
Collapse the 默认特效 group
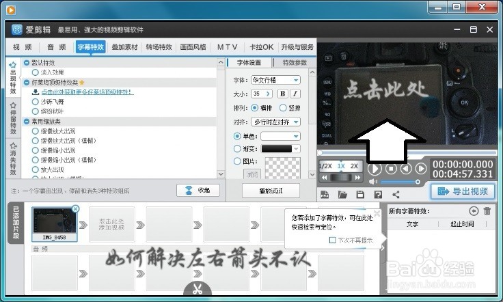27,63
